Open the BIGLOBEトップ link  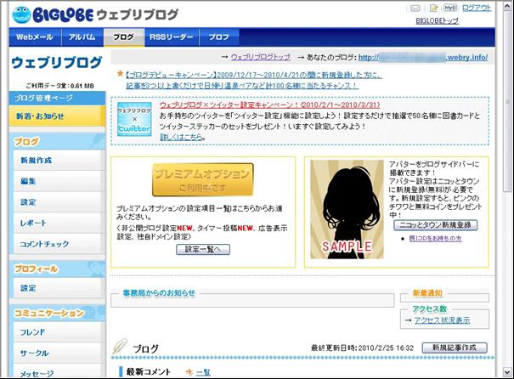pos(437,20)
